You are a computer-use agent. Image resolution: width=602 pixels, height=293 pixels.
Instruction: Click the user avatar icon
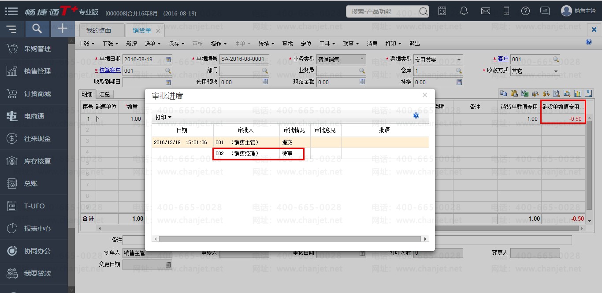(566, 11)
